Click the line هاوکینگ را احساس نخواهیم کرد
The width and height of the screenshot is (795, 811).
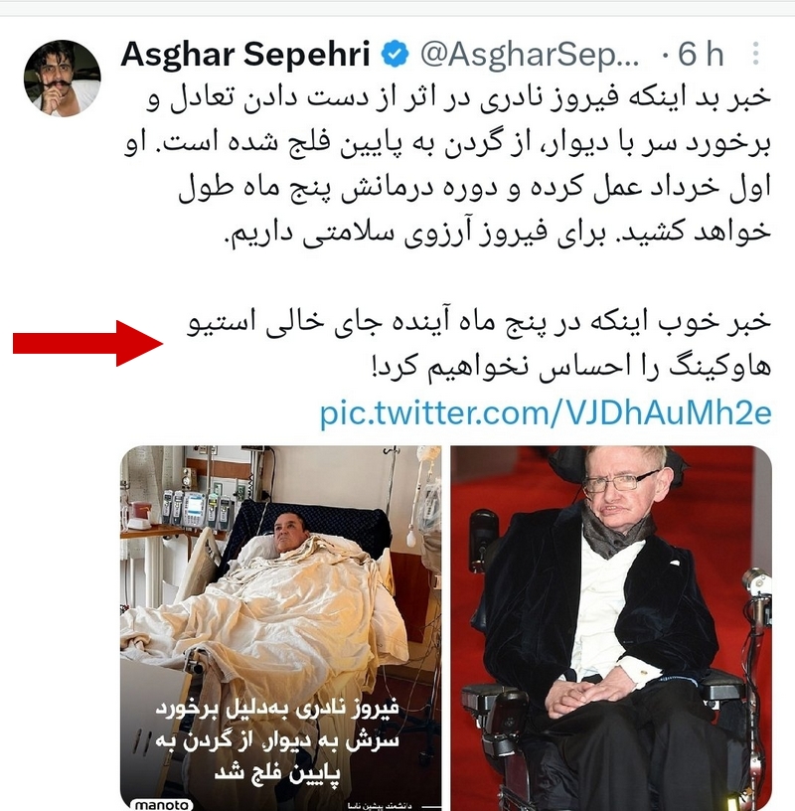tap(571, 367)
